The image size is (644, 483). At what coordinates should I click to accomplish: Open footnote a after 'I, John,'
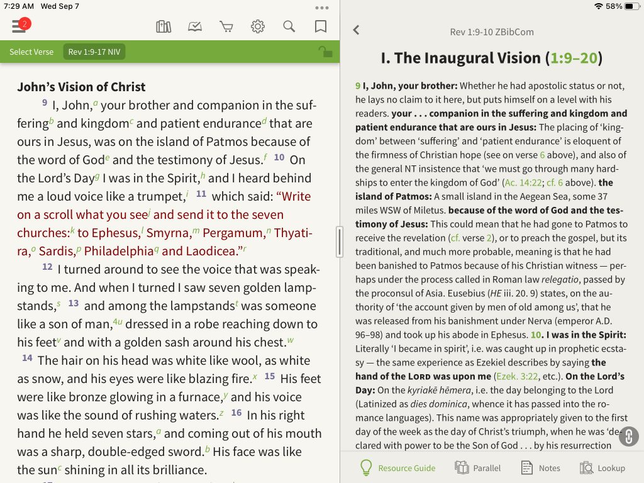coord(96,103)
